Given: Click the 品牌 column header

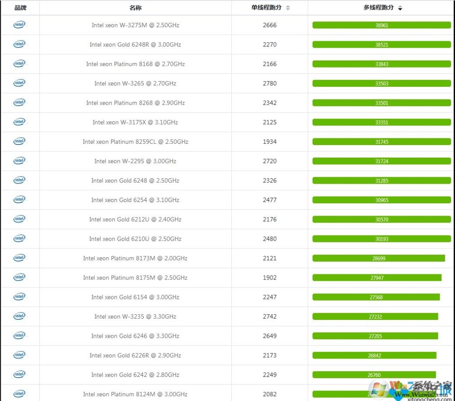Looking at the screenshot, I should click(x=20, y=8).
